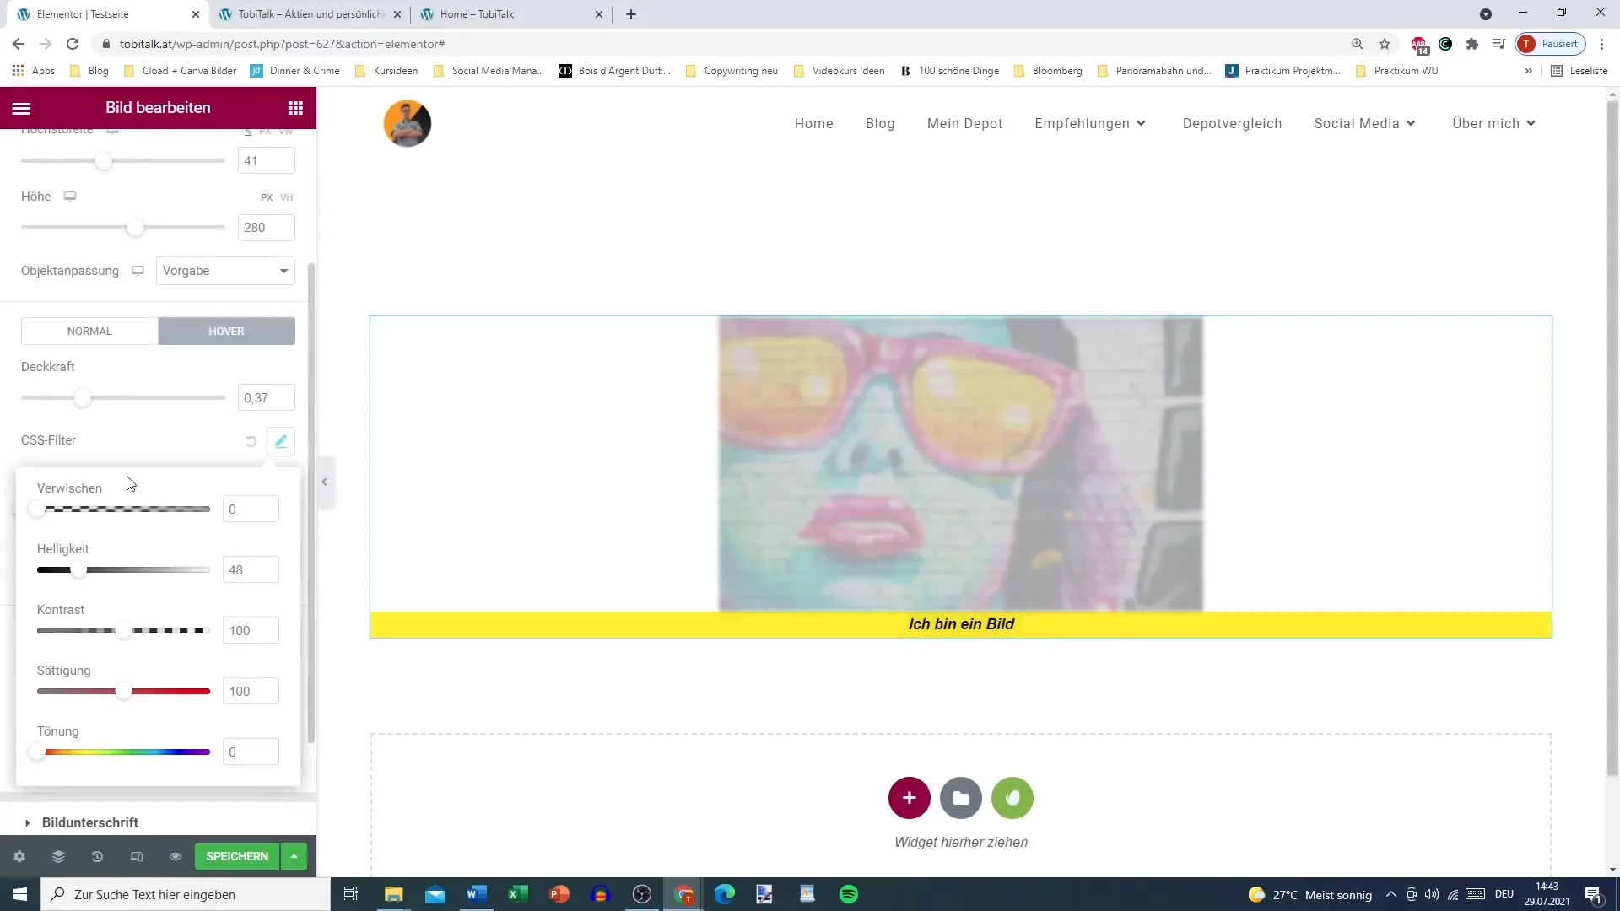Open save options arrow next to Speichern
1620x911 pixels.
[x=294, y=856]
